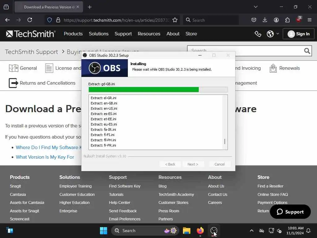The image size is (317, 238).
Task: Select the Extract: en-US.ini log line
Action: tap(104, 108)
